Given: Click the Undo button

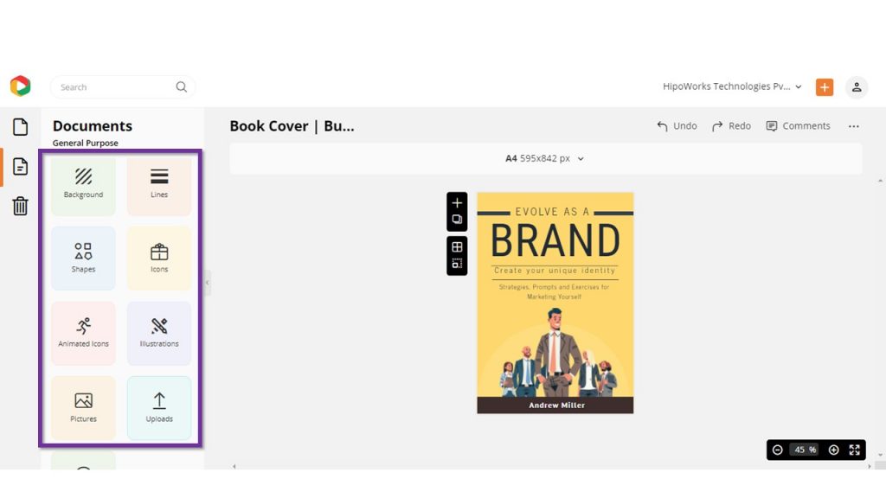Looking at the screenshot, I should click(677, 126).
